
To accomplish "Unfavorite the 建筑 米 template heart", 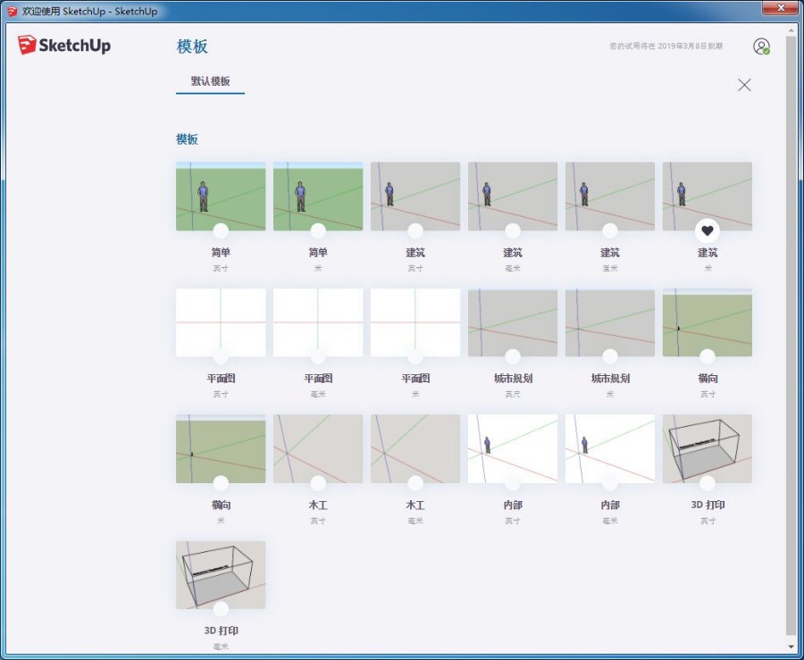I will [708, 231].
